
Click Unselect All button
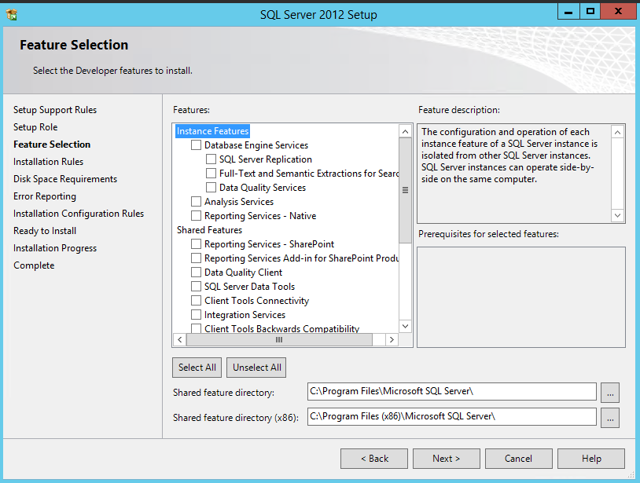click(257, 368)
